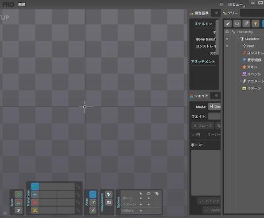The height and width of the screenshot is (218, 264).
Task: Click the バインド button
Action: (209, 201)
